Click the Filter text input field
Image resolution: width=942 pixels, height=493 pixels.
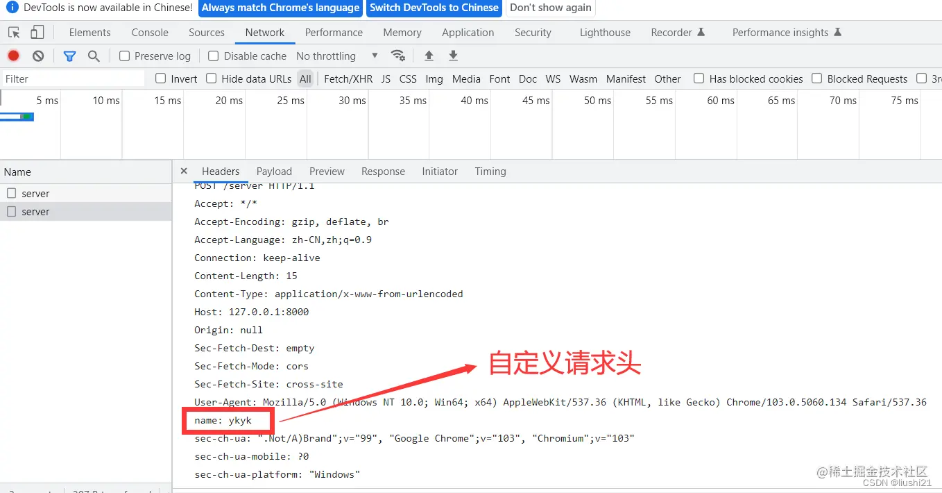(x=73, y=78)
